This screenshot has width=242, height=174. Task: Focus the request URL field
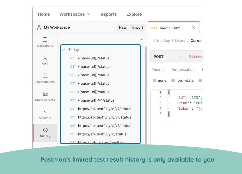pos(194,56)
